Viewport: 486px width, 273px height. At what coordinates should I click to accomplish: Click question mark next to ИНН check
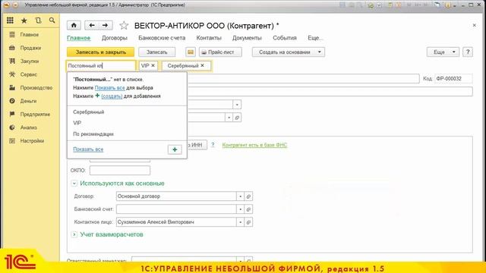213,145
